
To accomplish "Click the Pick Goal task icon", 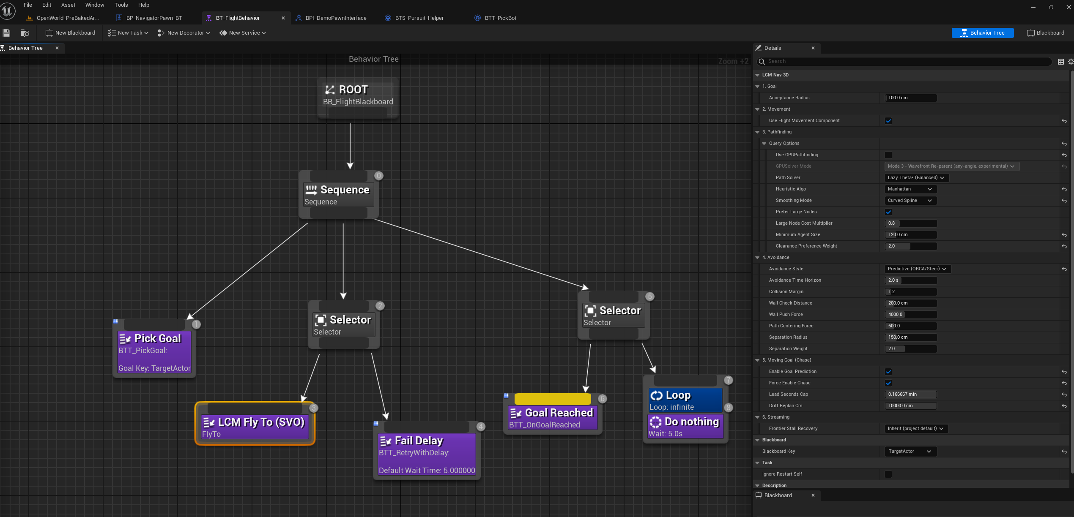I will point(126,339).
